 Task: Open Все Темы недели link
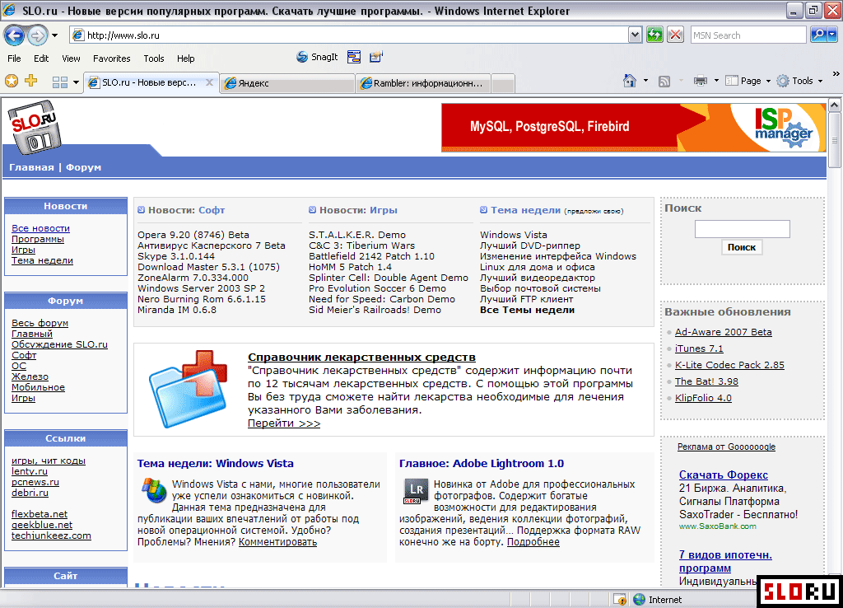click(527, 310)
